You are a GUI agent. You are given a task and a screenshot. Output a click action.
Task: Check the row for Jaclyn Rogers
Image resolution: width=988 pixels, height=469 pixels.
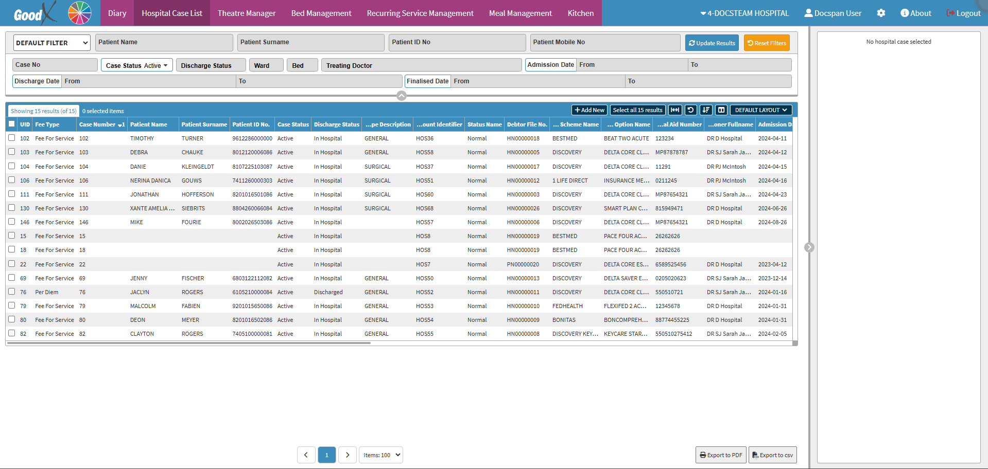click(12, 292)
